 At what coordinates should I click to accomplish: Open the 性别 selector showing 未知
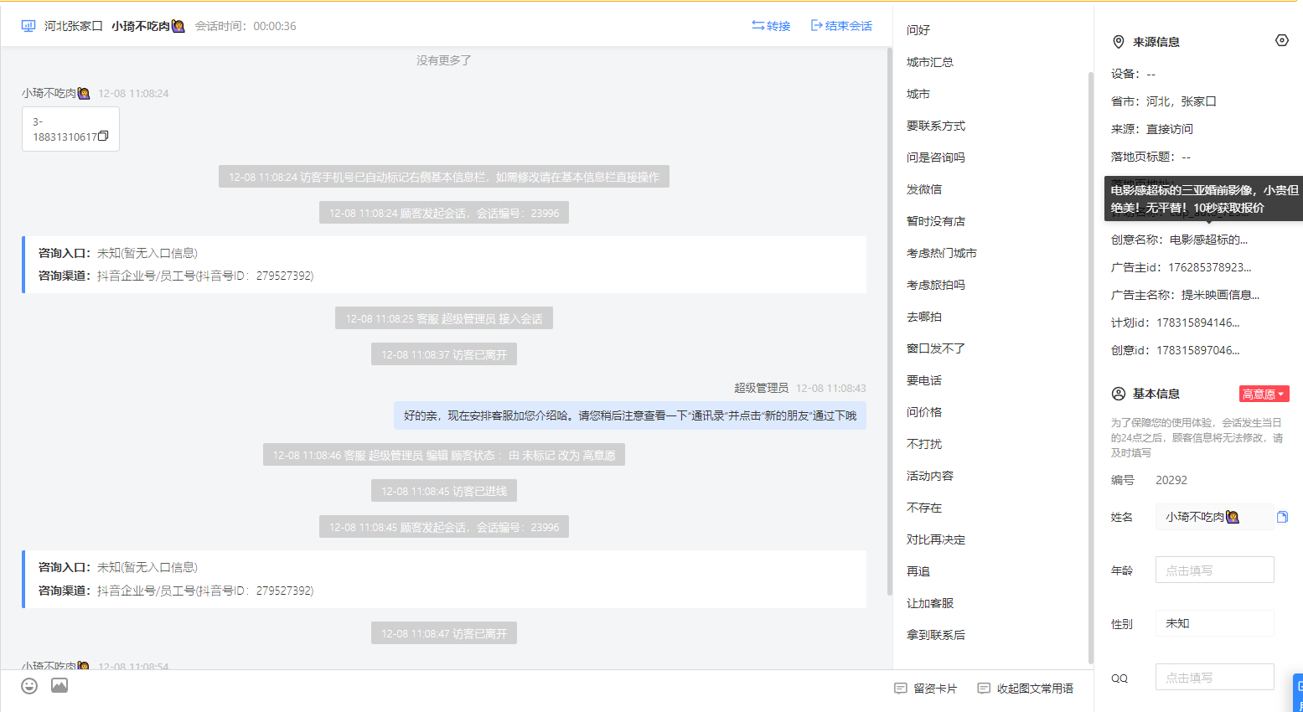click(1214, 623)
